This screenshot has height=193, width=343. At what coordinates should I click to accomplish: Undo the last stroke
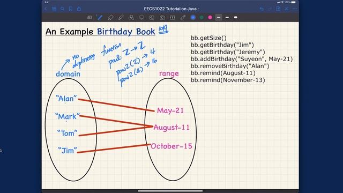(262, 9)
